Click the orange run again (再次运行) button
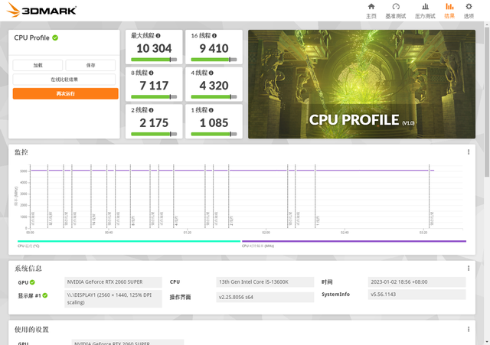The image size is (490, 345). (x=66, y=93)
